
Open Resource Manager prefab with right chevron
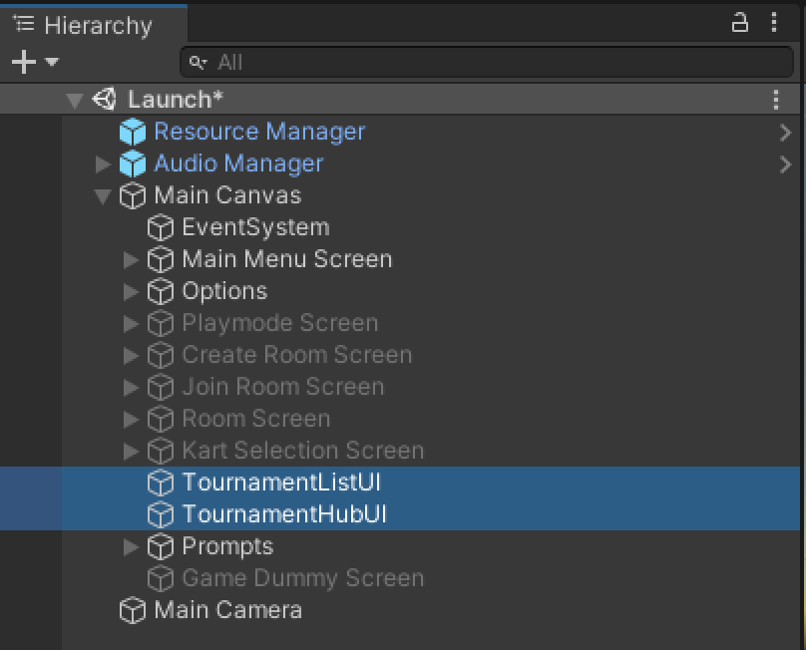pos(786,132)
